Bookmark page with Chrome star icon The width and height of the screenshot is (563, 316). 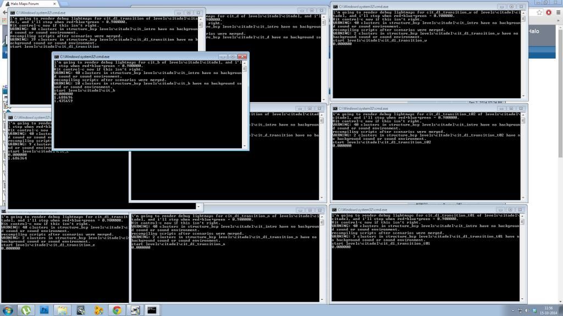[x=539, y=12]
